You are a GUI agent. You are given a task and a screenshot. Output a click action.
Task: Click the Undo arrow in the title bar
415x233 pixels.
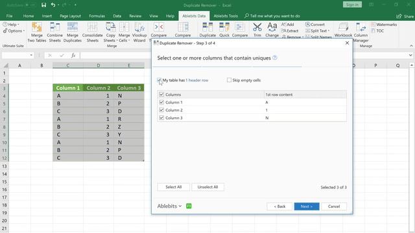(53, 5)
